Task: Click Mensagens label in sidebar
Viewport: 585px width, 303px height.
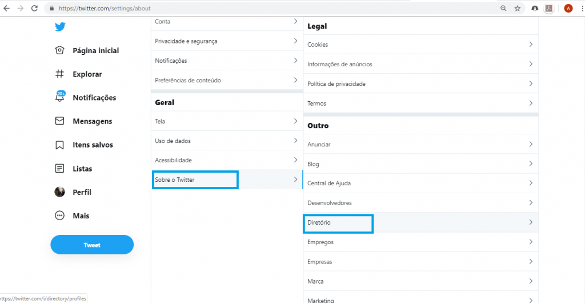Action: [93, 121]
